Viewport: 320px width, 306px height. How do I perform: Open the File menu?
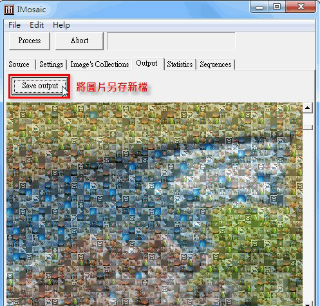pyautogui.click(x=14, y=25)
